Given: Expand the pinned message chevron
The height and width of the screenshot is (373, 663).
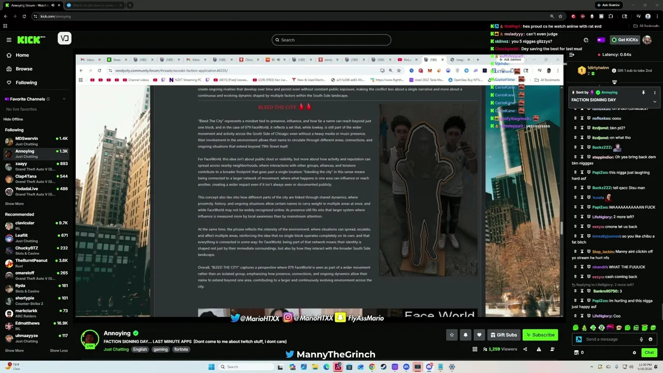Looking at the screenshot, I should (x=655, y=102).
